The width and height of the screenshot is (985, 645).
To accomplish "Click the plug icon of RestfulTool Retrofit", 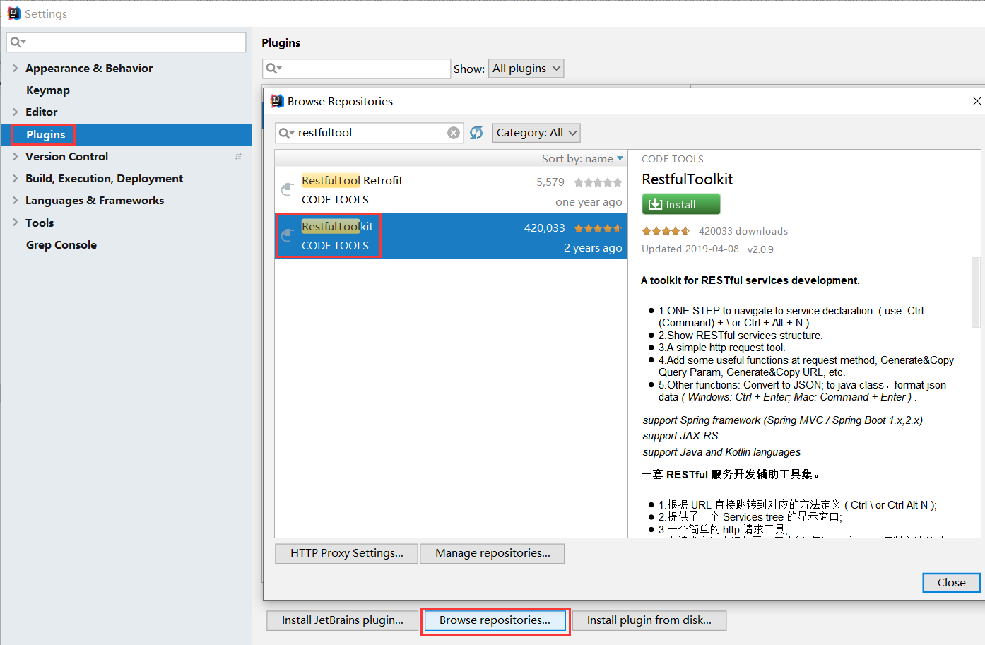I will (288, 189).
